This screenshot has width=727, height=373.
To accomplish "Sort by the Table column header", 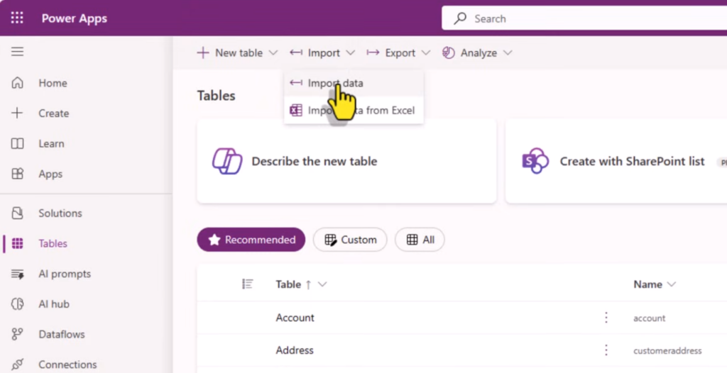I will [x=288, y=284].
